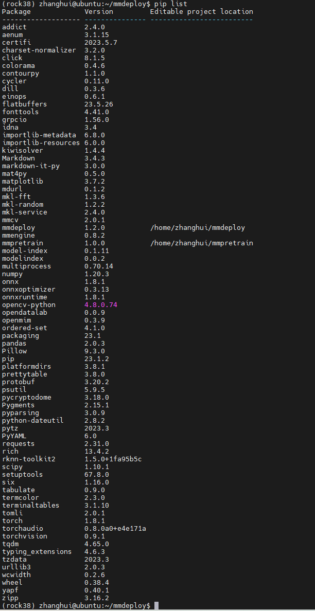The image size is (315, 611).
Task: Click the Version column header
Action: coord(99,11)
